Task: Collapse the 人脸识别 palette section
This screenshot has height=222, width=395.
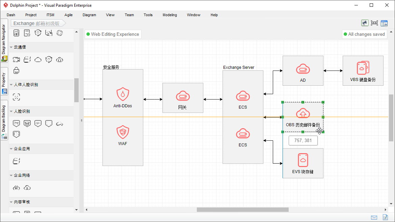Action: [x=11, y=111]
